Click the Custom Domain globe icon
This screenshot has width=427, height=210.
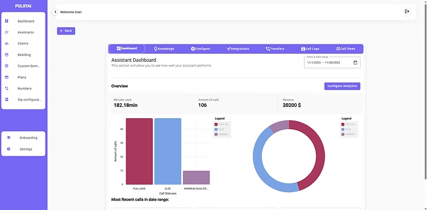point(7,66)
